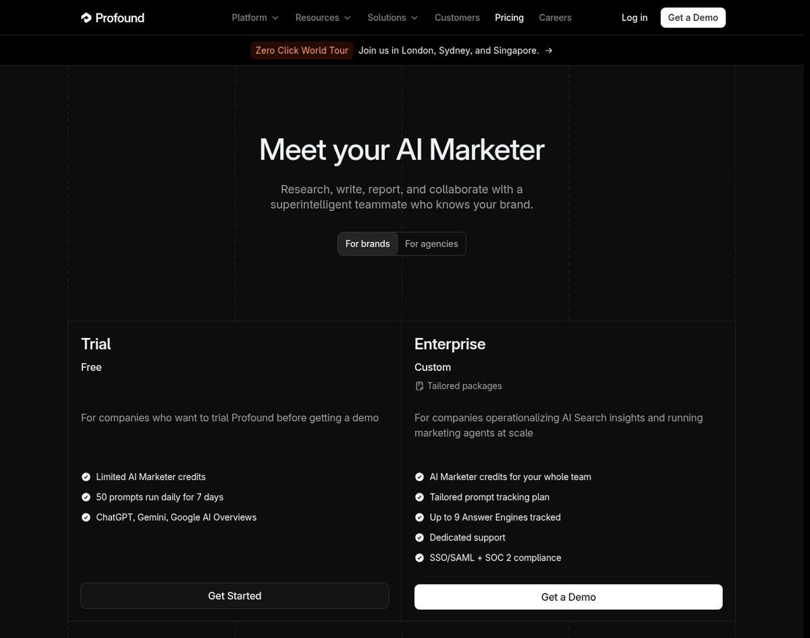
Task: Click the header Get a Demo button
Action: (693, 18)
